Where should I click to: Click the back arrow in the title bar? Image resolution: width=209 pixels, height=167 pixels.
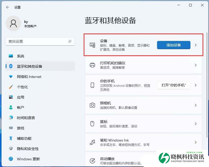point(8,7)
